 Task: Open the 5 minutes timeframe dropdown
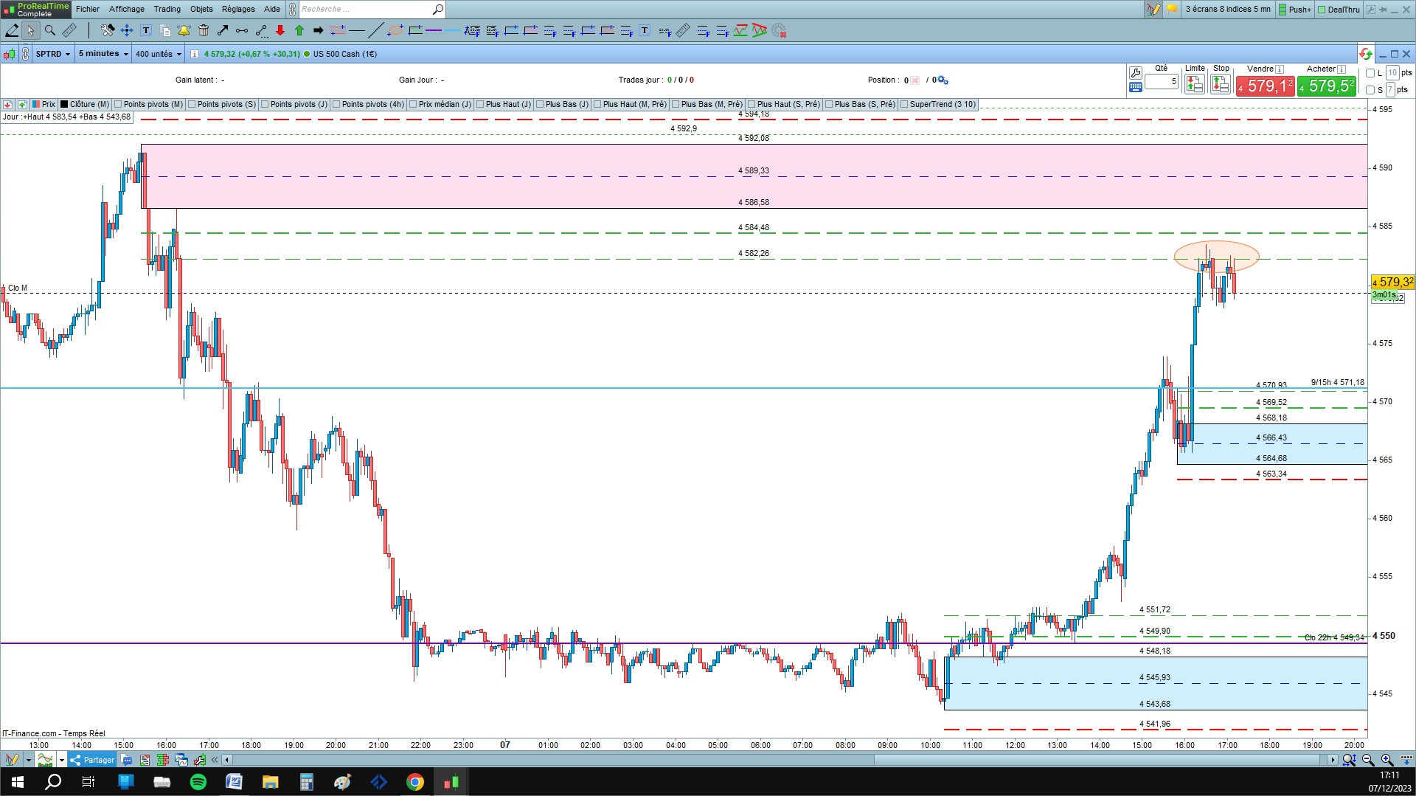tap(103, 54)
